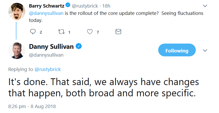Viewport: 219px width, 113px height.
Task: Toggle the Following button for Danny Sullivan
Action: [x=177, y=50]
